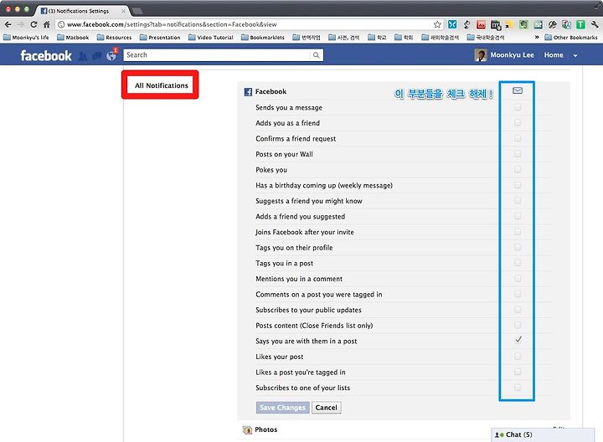Open the Bookmarklets bookmark folder
603x442 pixels.
click(263, 38)
